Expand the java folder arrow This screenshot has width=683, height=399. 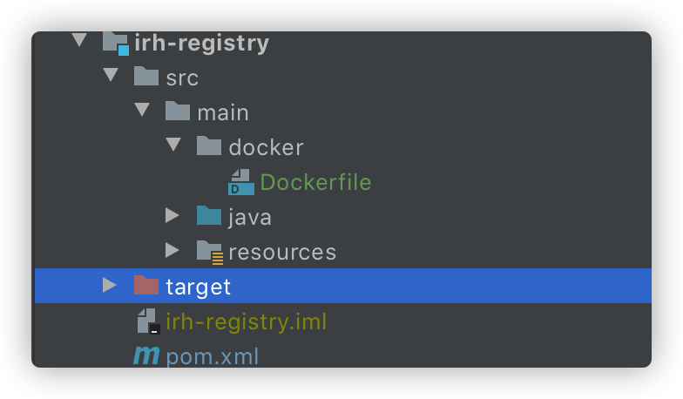pos(172,215)
